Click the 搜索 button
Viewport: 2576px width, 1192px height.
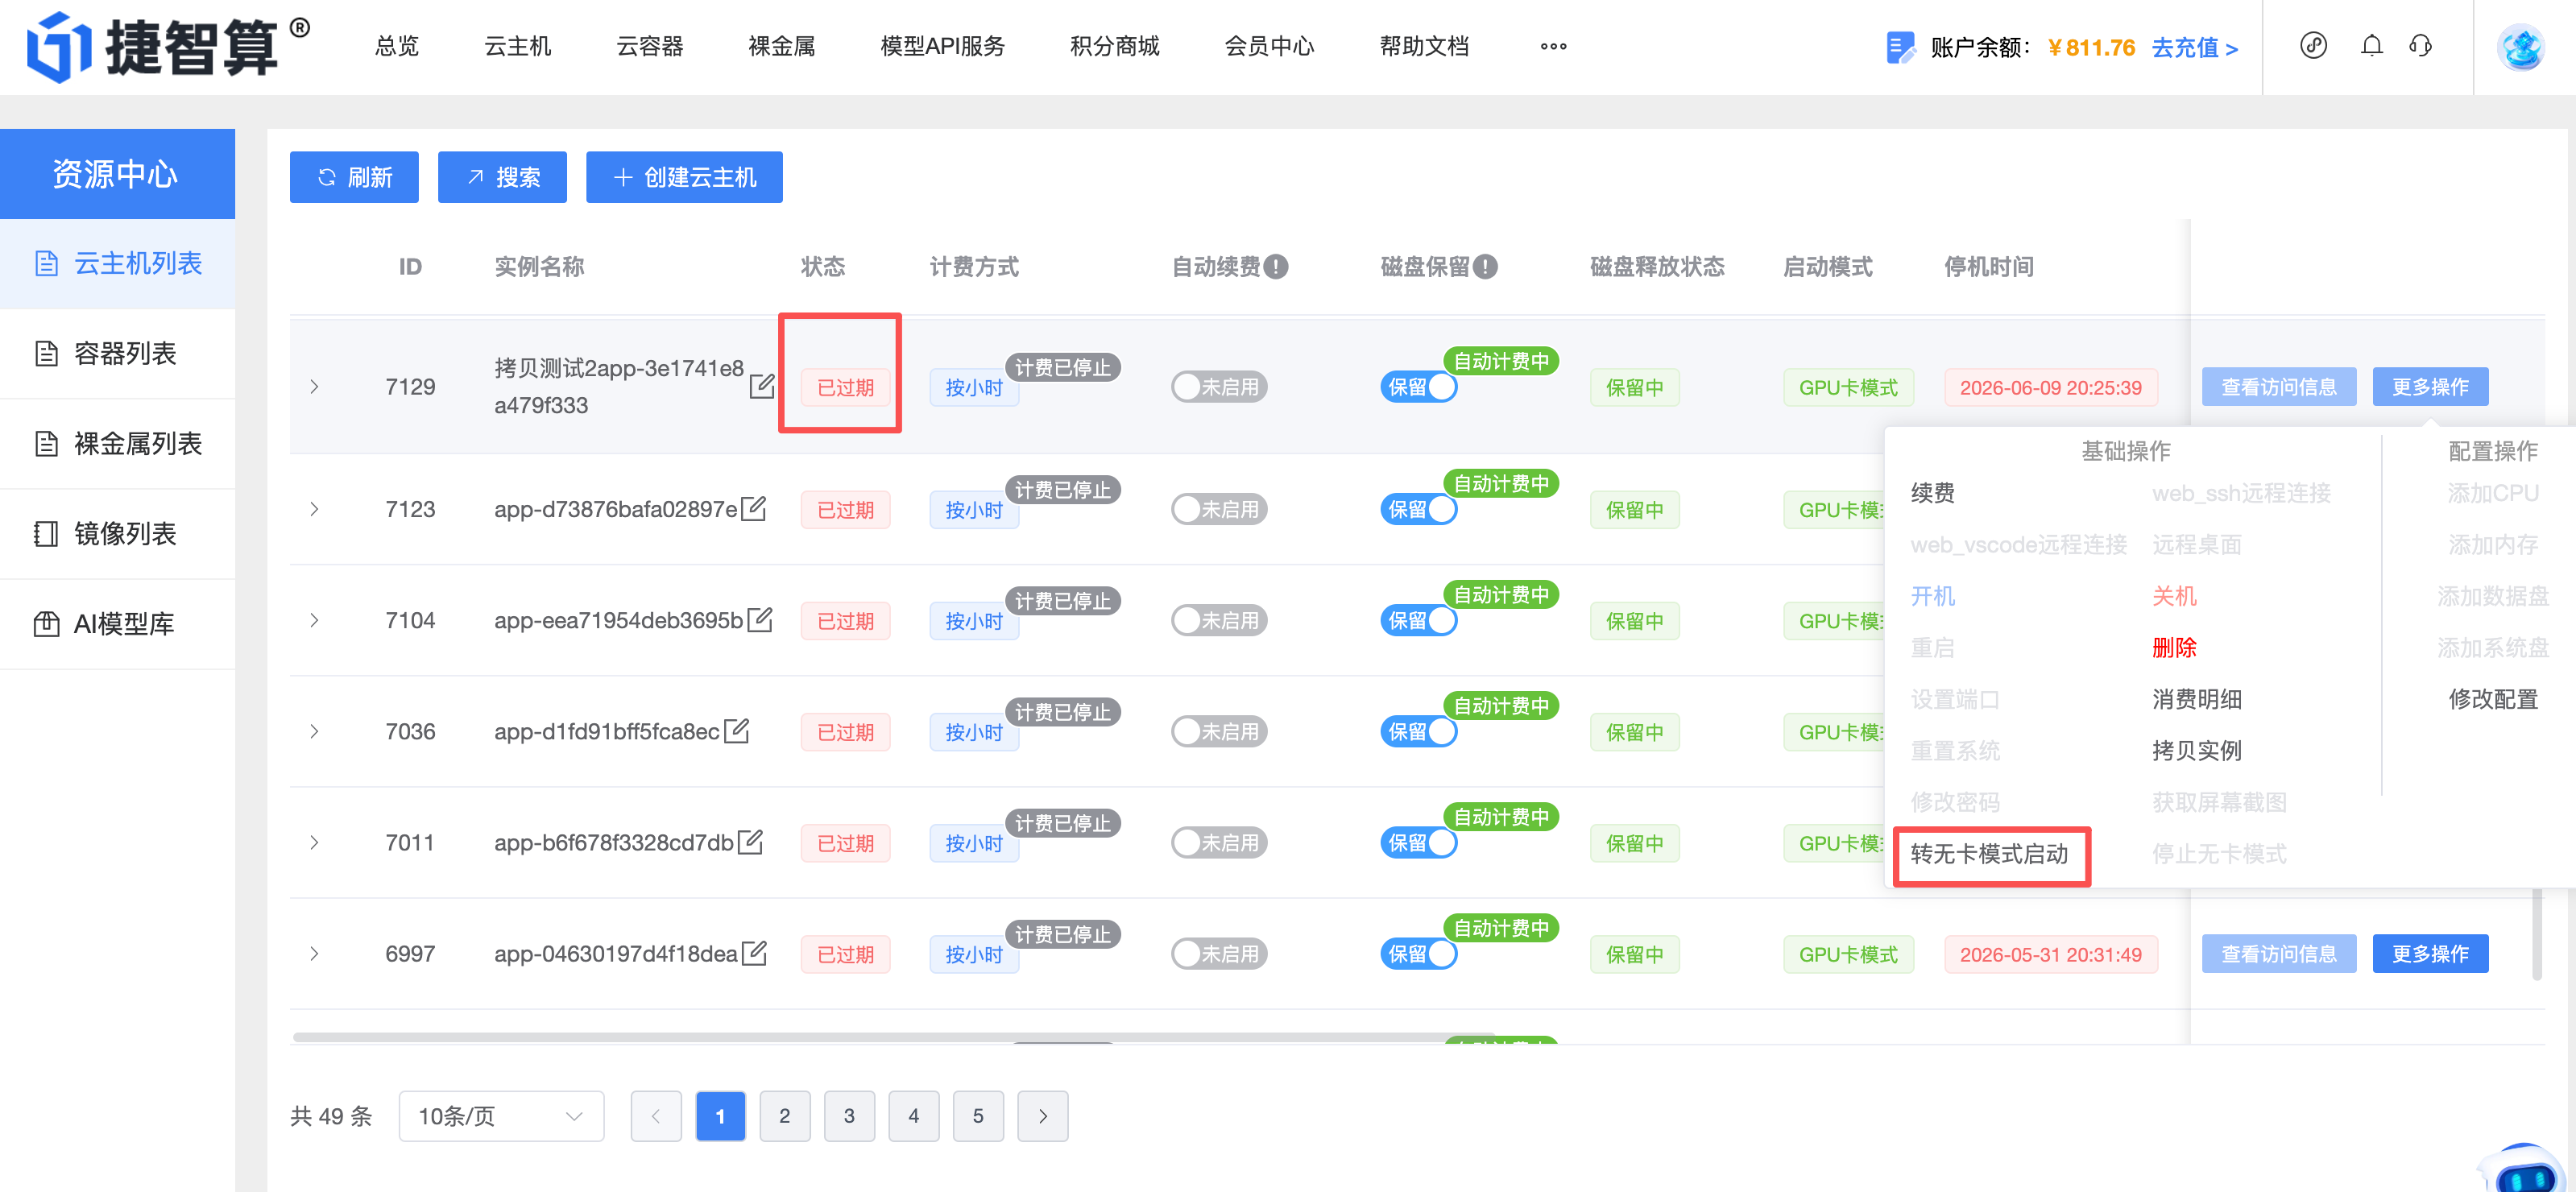pyautogui.click(x=502, y=177)
